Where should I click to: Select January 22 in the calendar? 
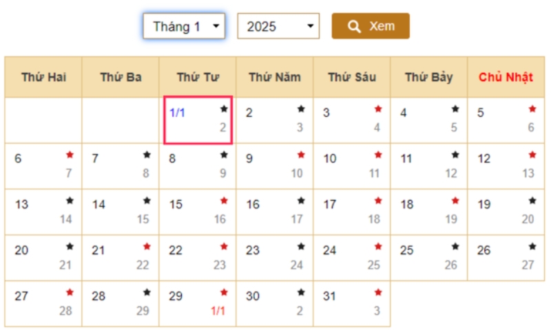[x=198, y=258]
